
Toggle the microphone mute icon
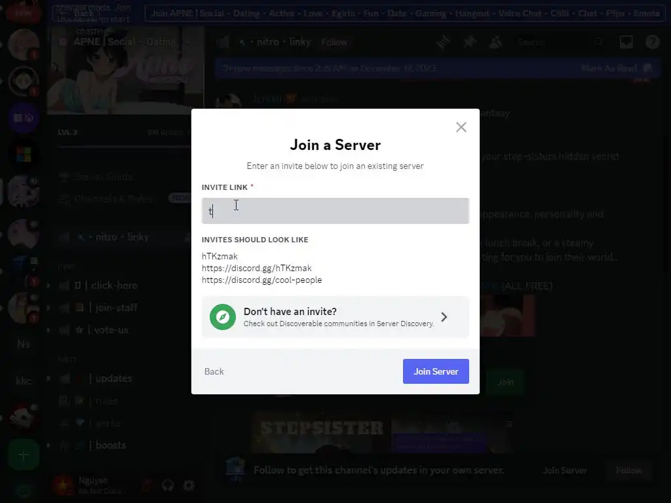pos(147,485)
